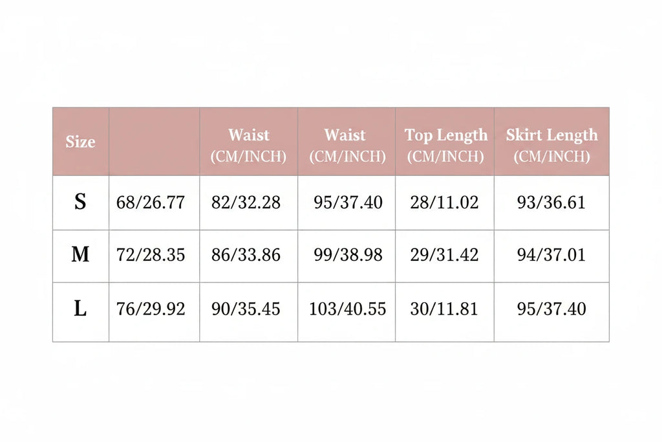Select cell with value 93/36.61
This screenshot has height=442, width=662.
(552, 203)
